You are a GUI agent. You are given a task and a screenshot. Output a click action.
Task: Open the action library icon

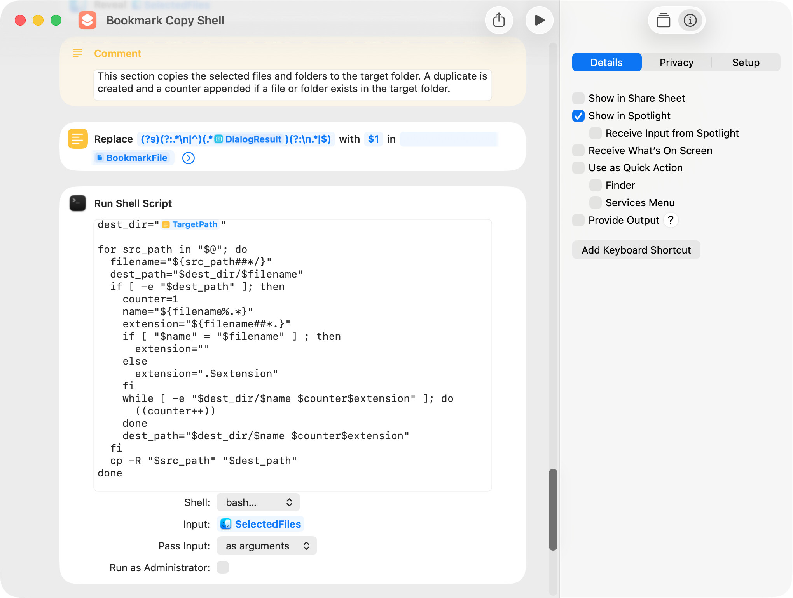[663, 20]
